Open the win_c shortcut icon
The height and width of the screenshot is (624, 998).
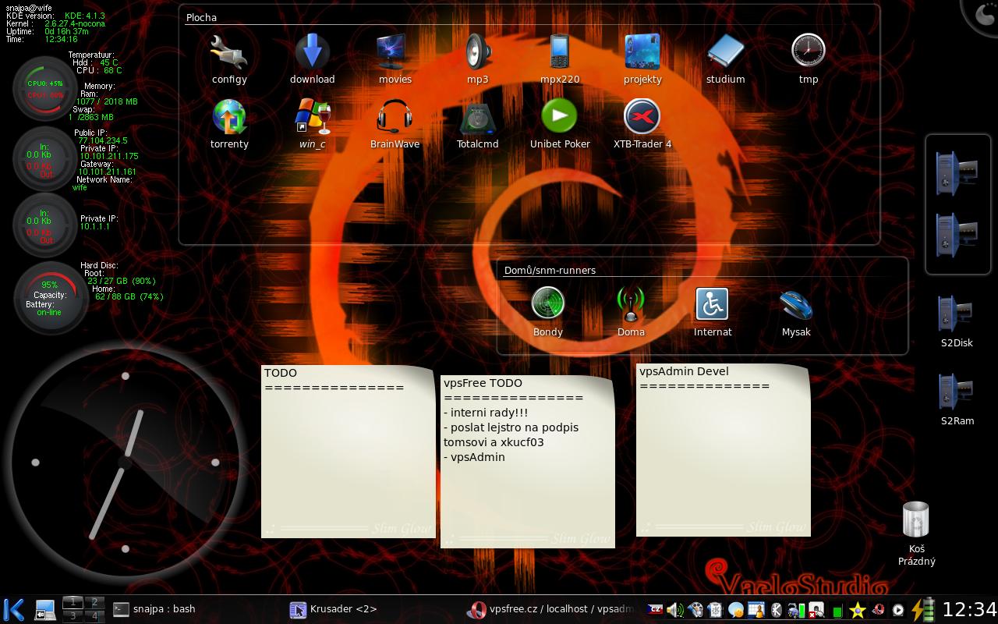tap(312, 117)
